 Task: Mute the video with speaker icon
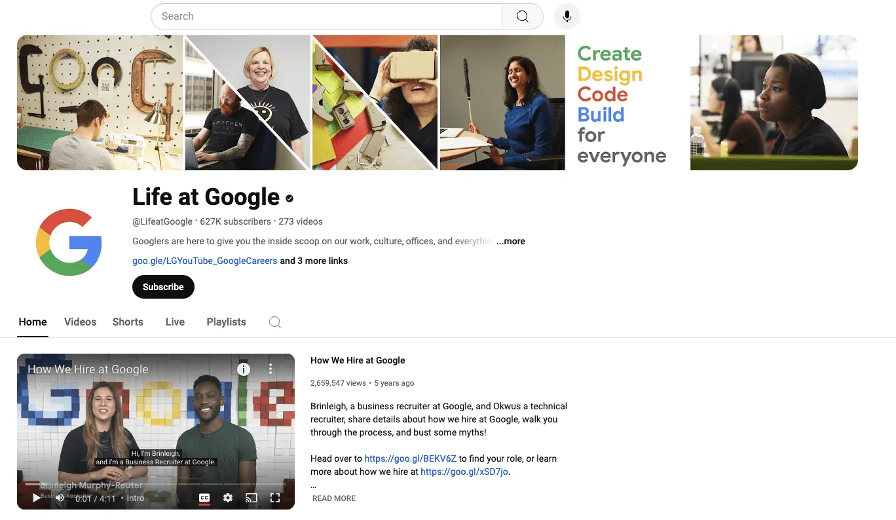click(60, 498)
